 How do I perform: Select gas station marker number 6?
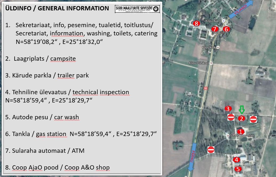[226, 29]
